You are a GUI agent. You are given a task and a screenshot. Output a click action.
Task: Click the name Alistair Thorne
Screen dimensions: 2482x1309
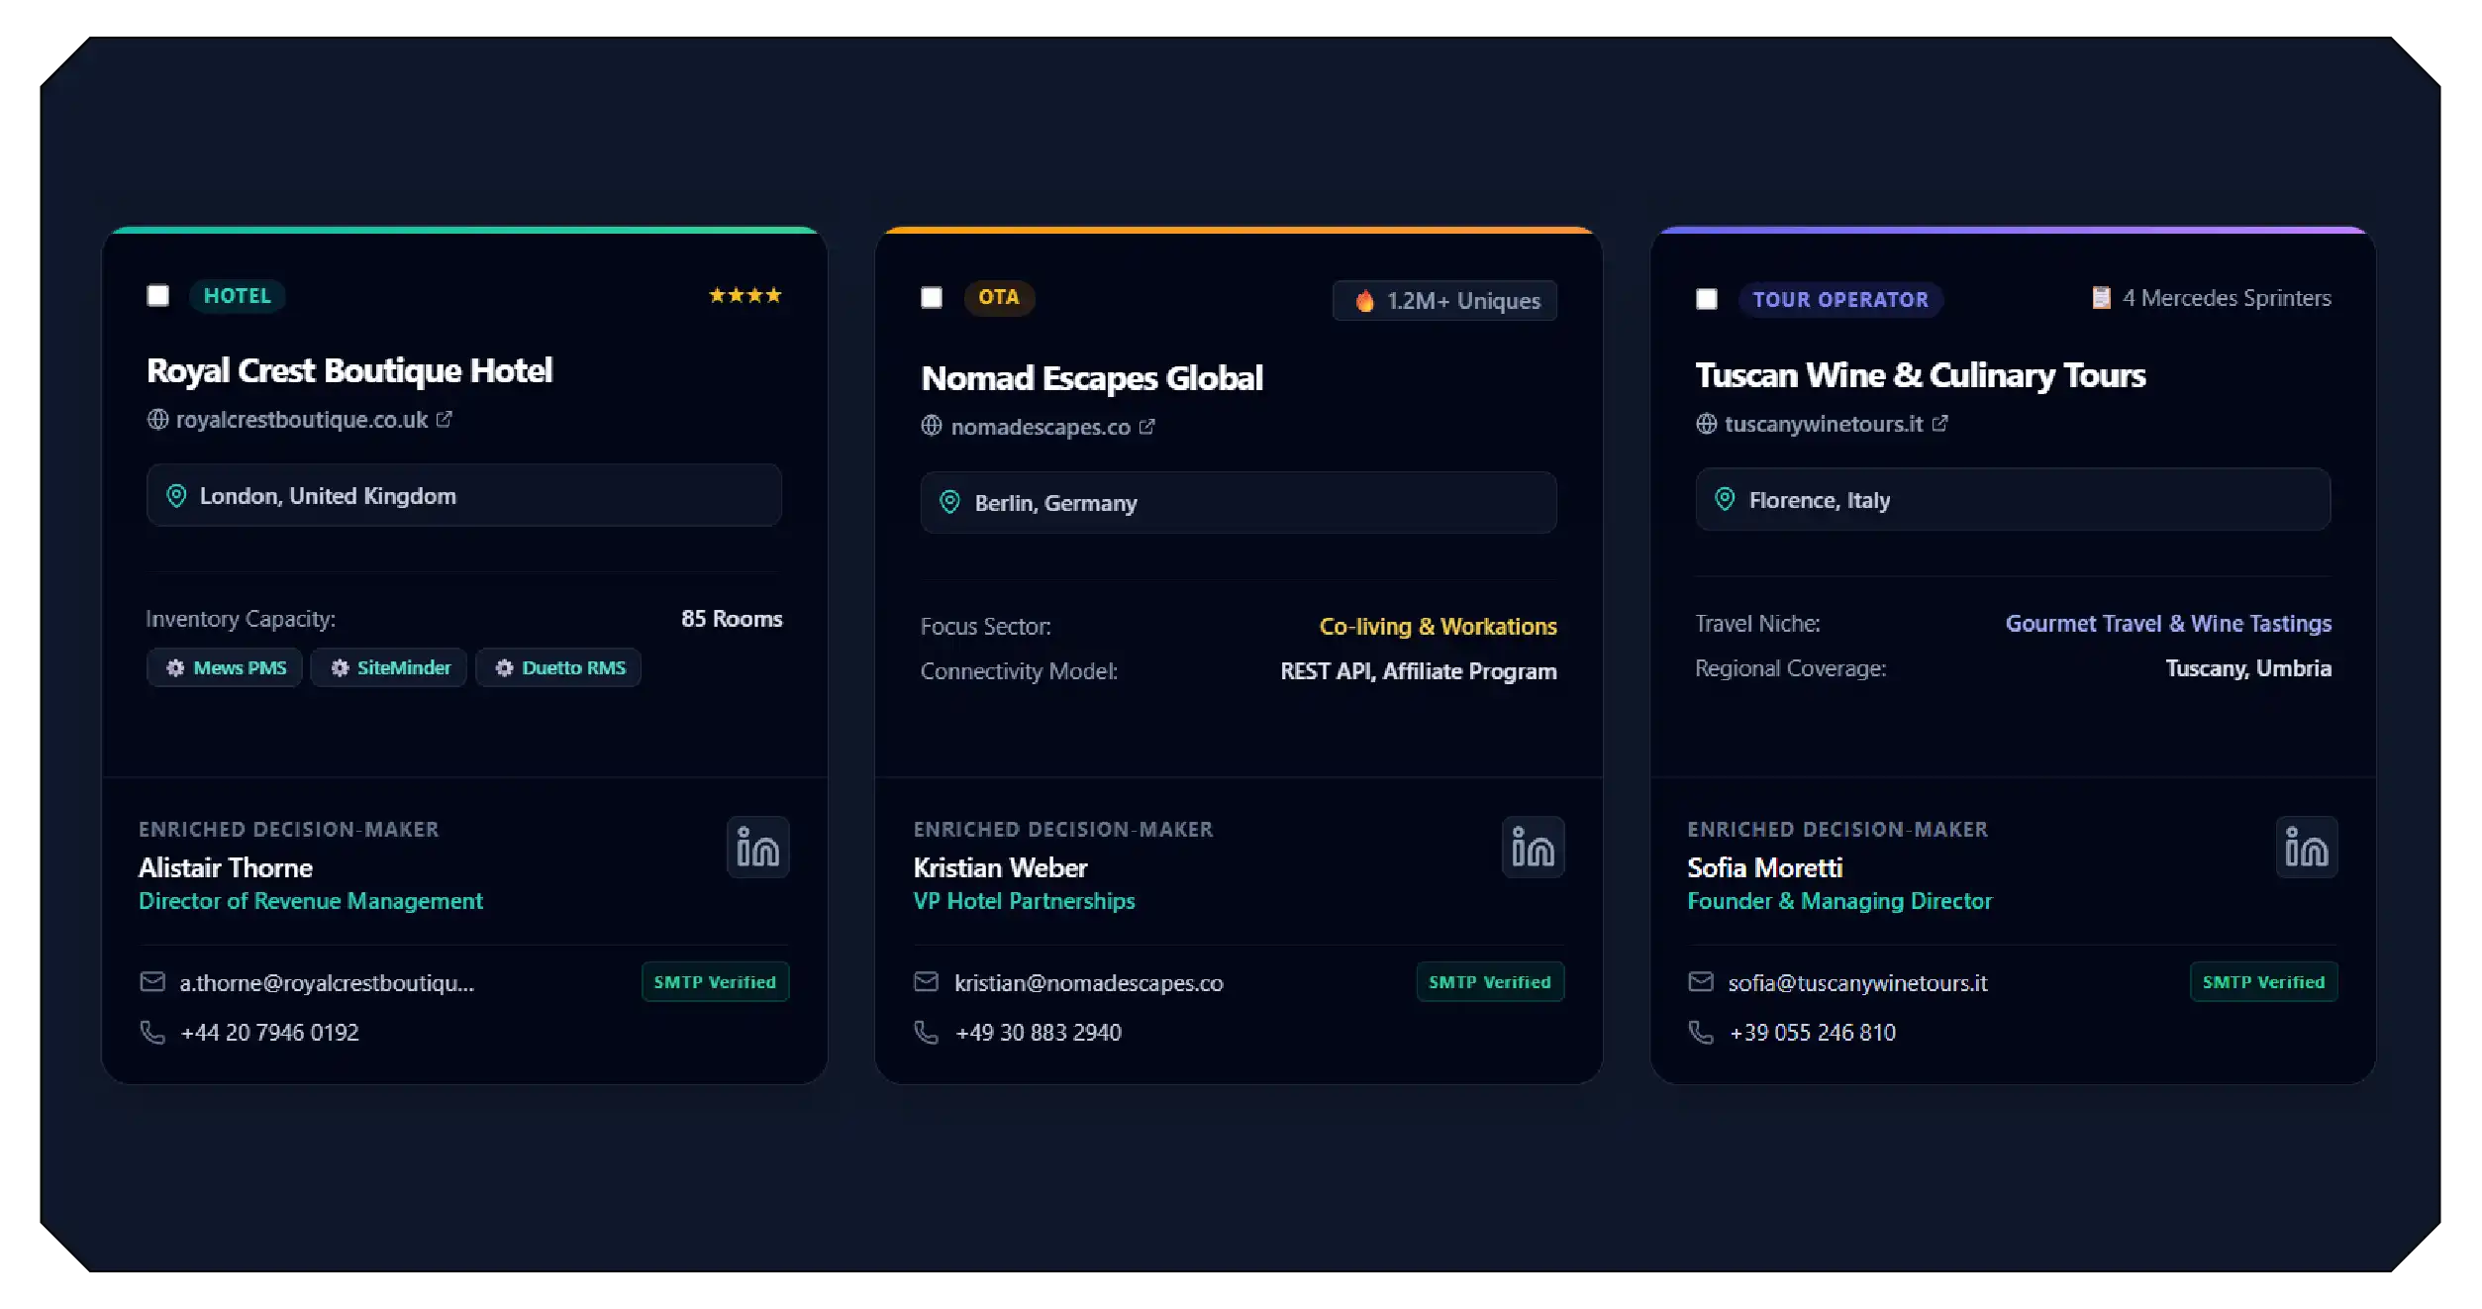click(x=226, y=868)
